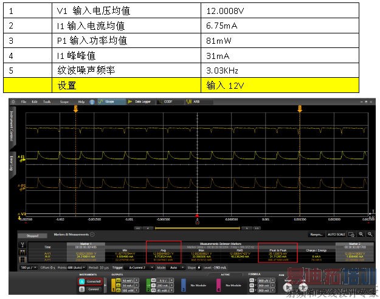
Task: Select orange marker 1 on the timeline
Action: 300,109
